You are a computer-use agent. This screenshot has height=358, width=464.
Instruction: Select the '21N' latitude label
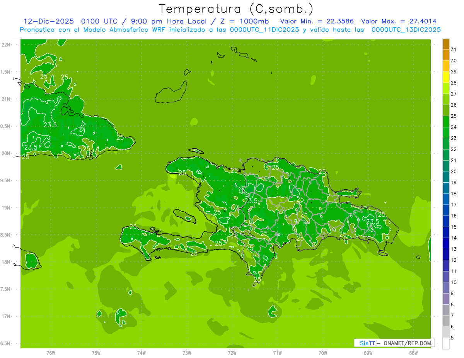click(6, 99)
